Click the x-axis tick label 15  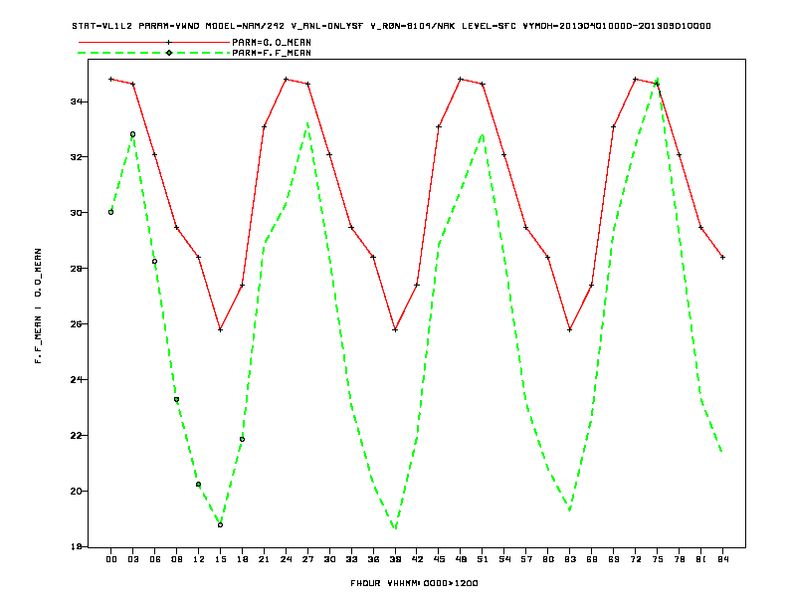pyautogui.click(x=220, y=559)
